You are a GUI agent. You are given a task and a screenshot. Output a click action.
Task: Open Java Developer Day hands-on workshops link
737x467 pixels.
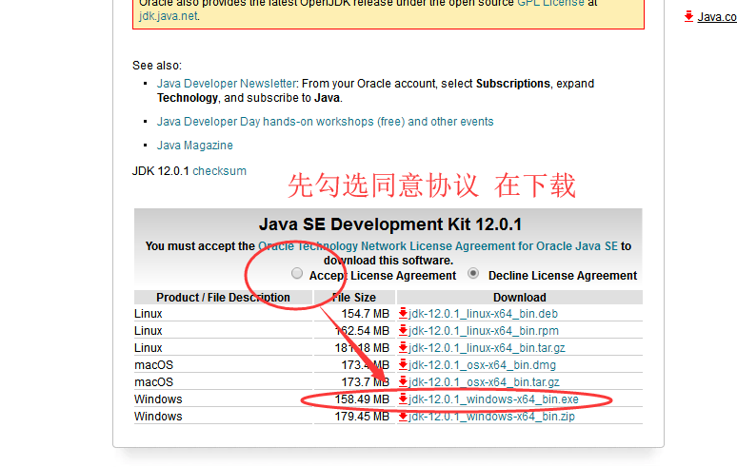pyautogui.click(x=326, y=122)
